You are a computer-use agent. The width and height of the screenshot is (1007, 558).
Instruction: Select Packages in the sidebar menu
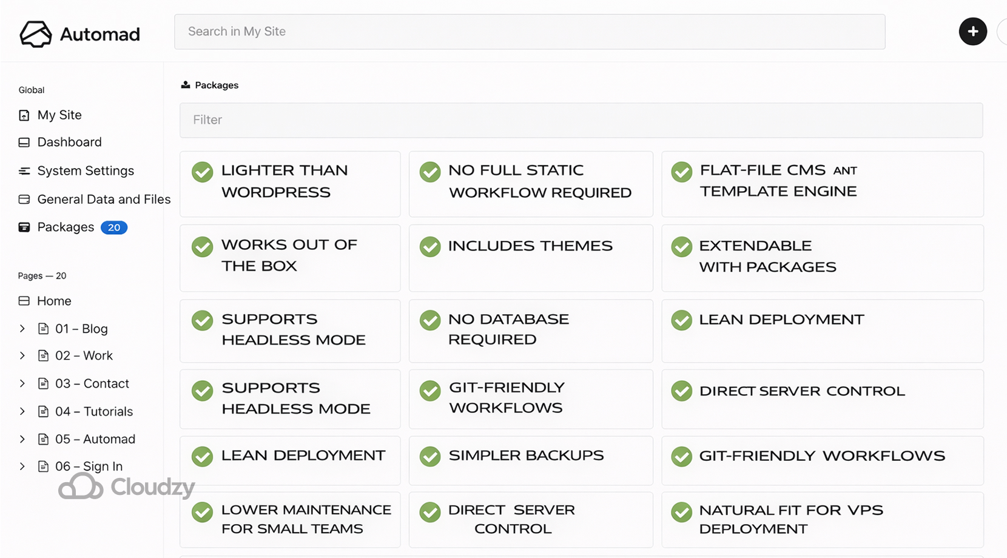click(66, 227)
